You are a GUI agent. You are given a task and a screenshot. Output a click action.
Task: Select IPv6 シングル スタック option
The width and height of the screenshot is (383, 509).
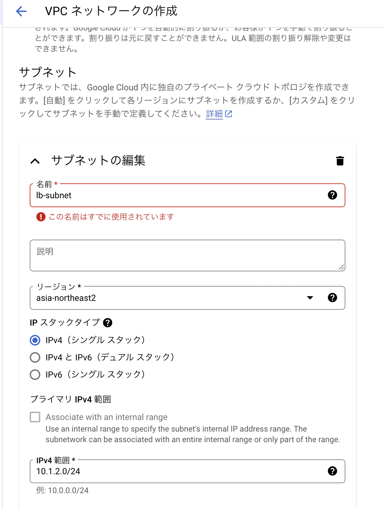(x=35, y=375)
